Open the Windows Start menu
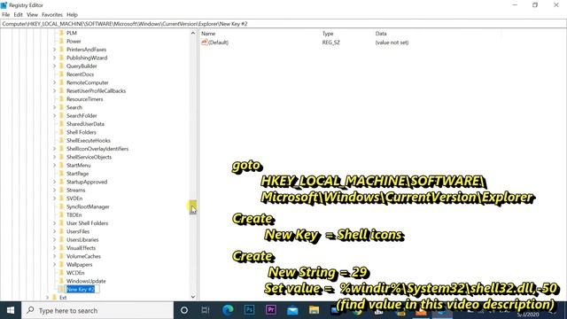Image resolution: width=567 pixels, height=319 pixels. [x=11, y=310]
